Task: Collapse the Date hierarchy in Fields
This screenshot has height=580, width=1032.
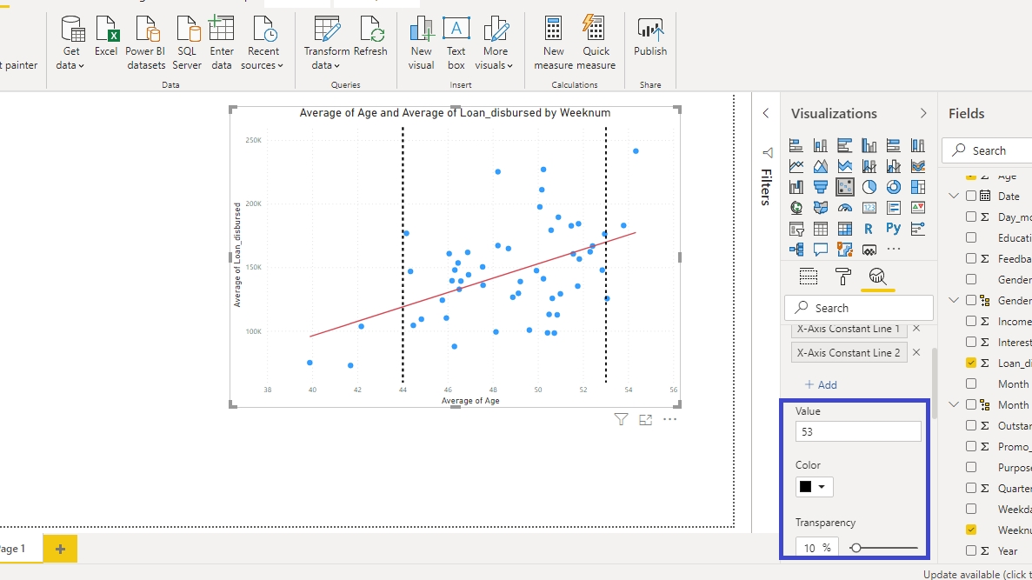Action: click(x=954, y=197)
